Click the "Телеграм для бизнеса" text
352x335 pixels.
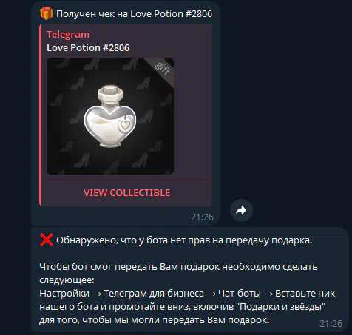[154, 294]
